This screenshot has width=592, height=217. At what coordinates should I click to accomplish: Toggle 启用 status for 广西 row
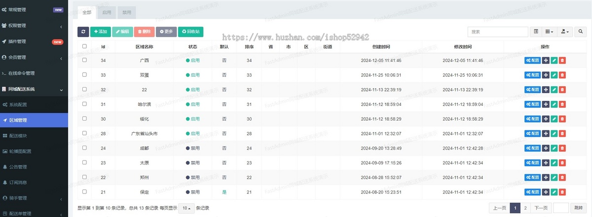(193, 61)
